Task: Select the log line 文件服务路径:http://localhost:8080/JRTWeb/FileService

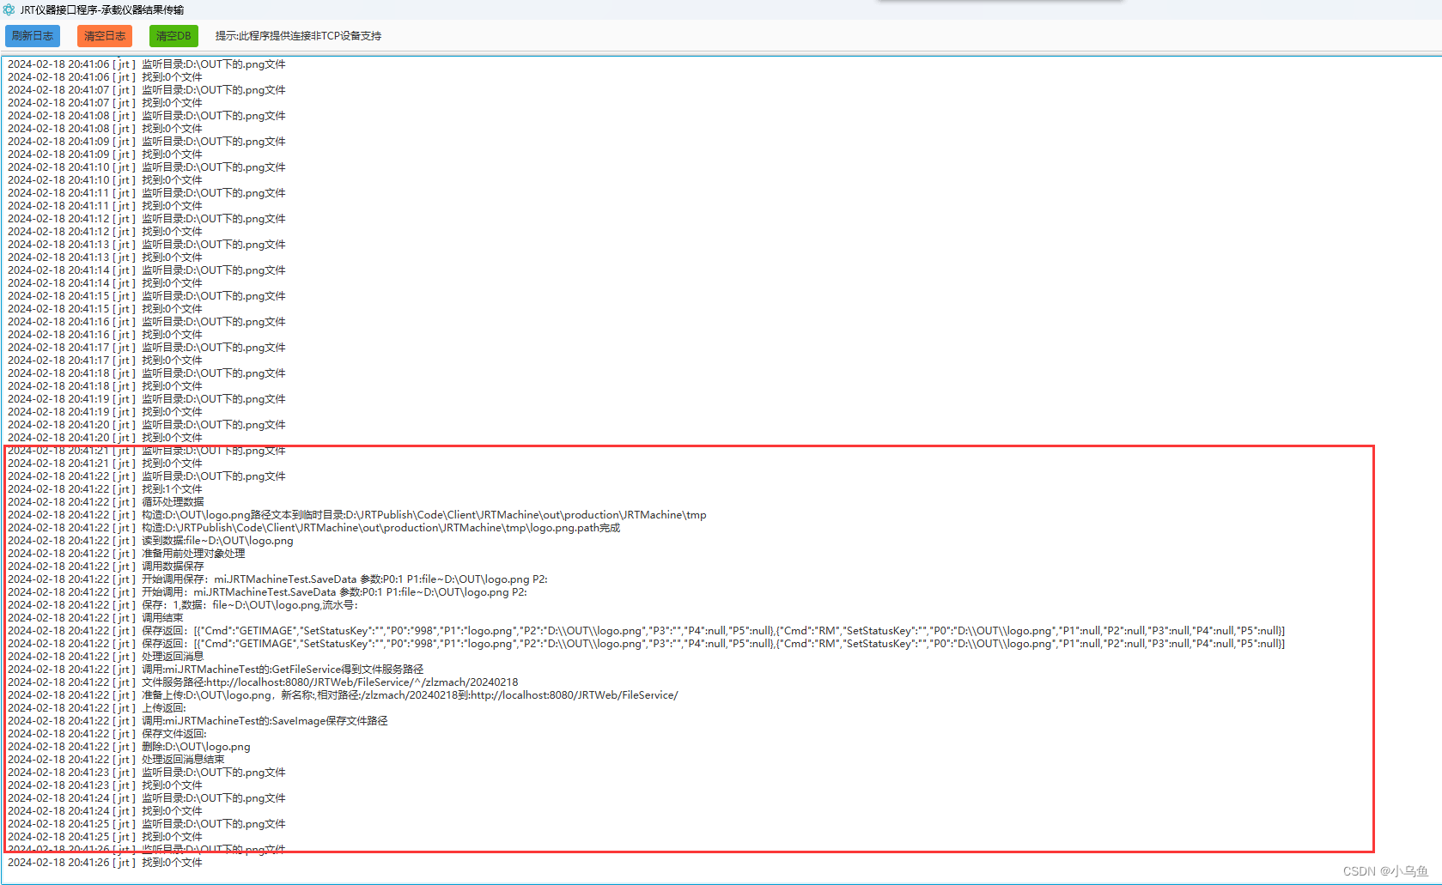Action: (263, 682)
